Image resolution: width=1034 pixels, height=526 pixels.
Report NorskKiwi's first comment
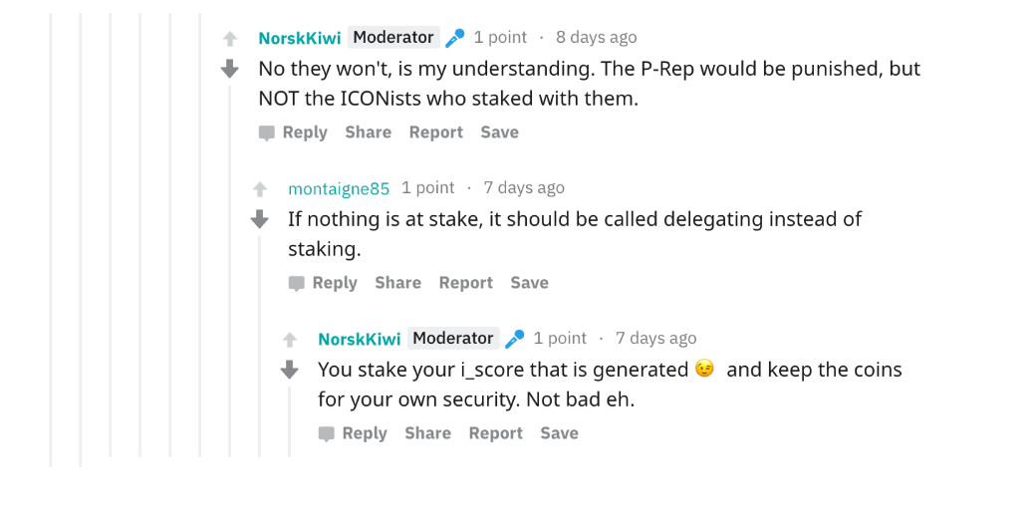click(x=435, y=132)
